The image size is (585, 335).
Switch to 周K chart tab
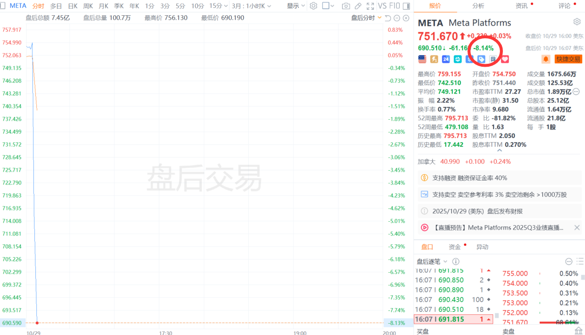[88, 6]
